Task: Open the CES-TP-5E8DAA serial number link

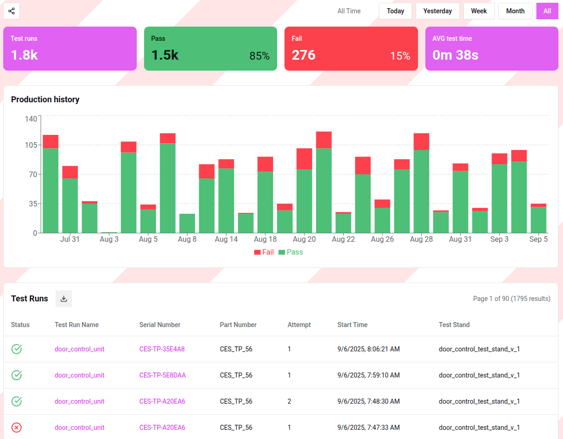Action: tap(162, 375)
